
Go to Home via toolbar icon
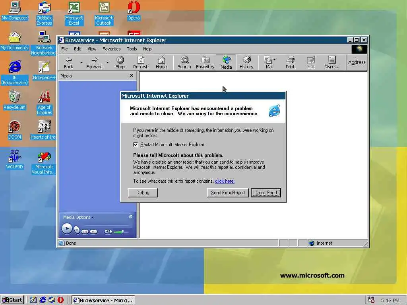161,62
